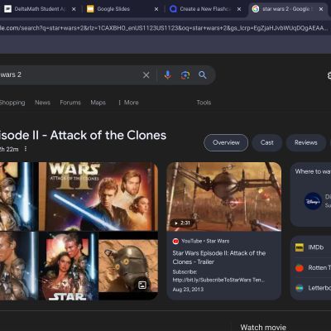The width and height of the screenshot is (331, 331).
Task: Close the DeltaMath Student tab
Action: pos(74,9)
